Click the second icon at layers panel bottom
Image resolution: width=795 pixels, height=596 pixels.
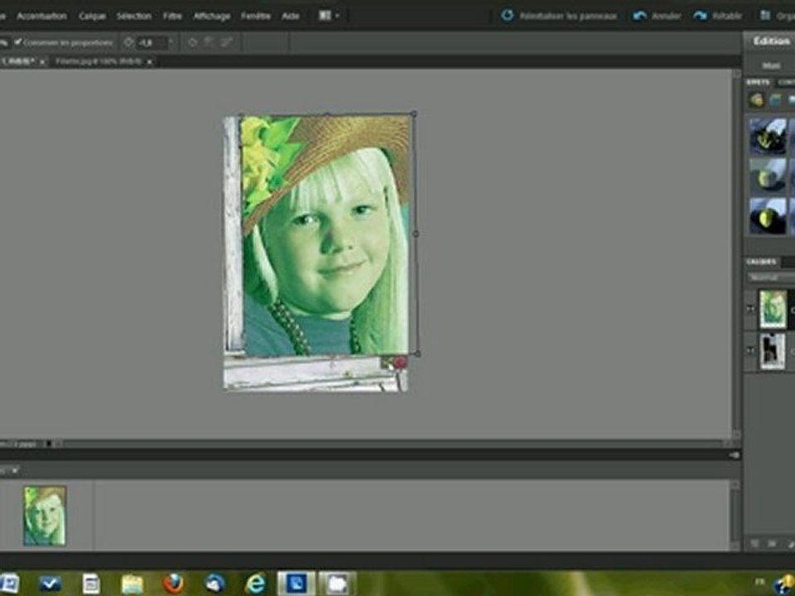(772, 543)
